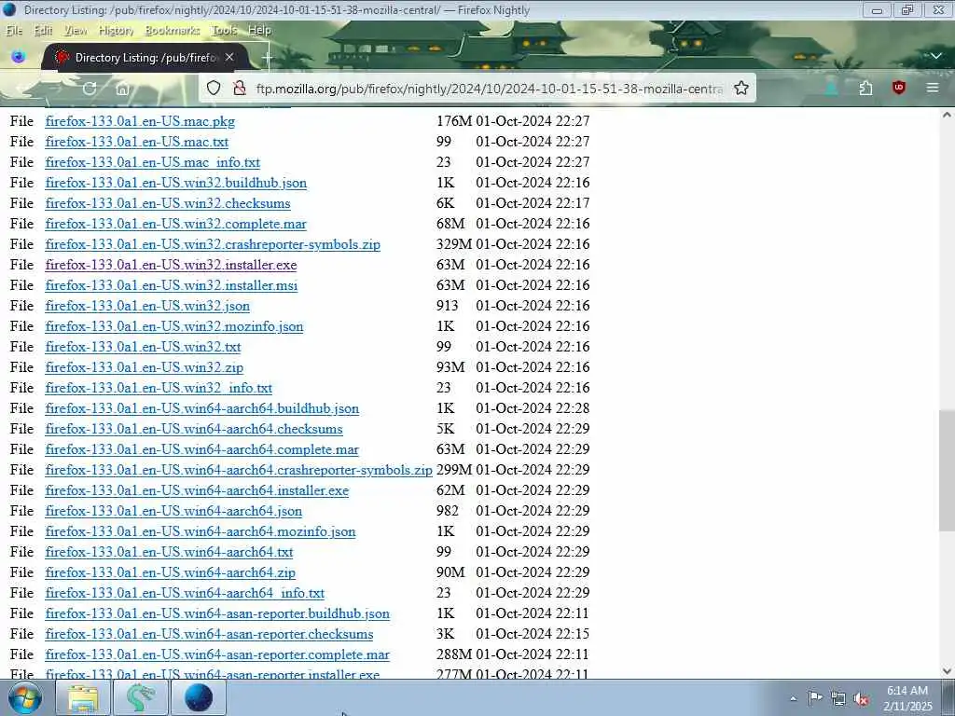Close the Directory Listing tab
The width and height of the screenshot is (955, 716).
pos(229,57)
